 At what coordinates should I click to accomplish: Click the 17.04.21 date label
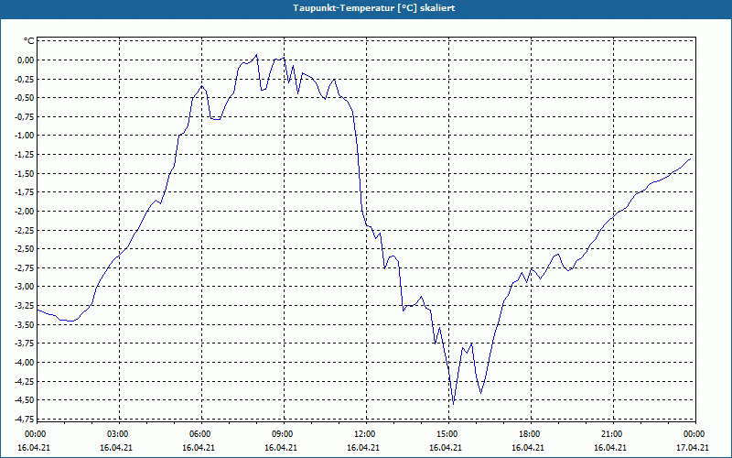693,447
